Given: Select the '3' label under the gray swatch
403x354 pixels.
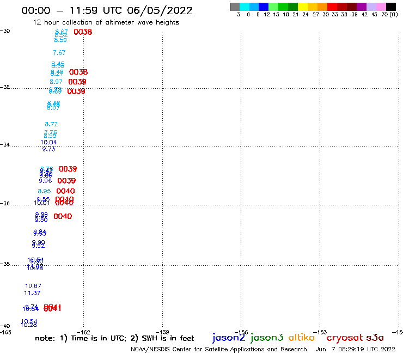Looking at the screenshot, I should pos(239,15).
